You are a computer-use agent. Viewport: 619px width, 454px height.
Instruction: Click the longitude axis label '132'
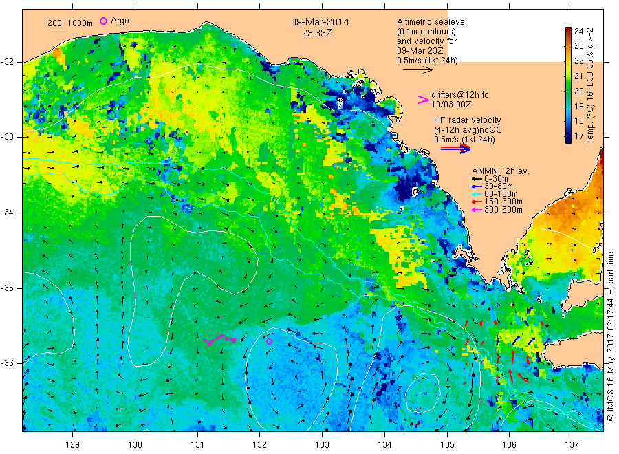click(260, 445)
